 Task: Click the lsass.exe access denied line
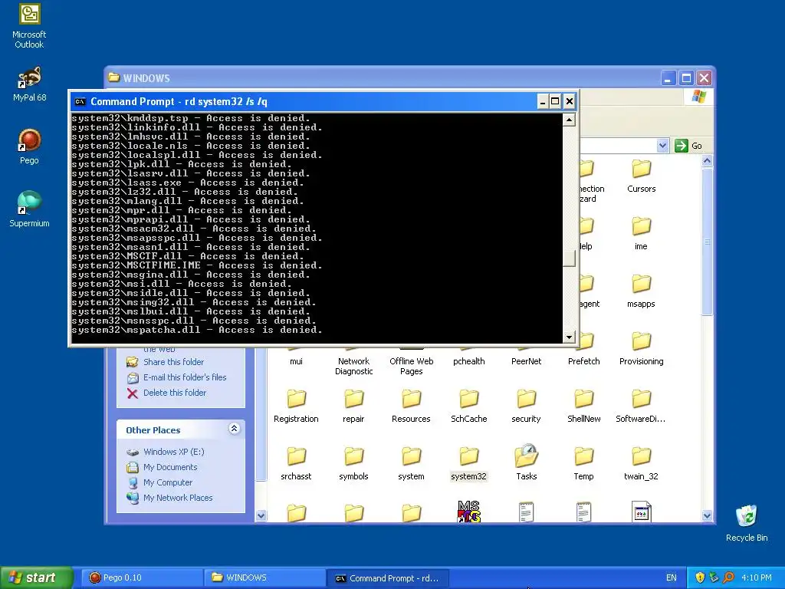pos(188,183)
